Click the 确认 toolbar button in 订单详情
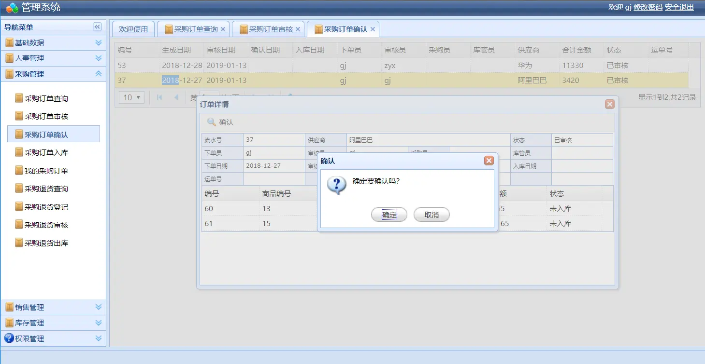Screen dimensions: 705x364 (220, 122)
